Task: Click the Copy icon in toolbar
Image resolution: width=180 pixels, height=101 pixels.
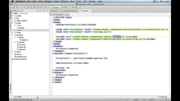Action: click(31, 7)
